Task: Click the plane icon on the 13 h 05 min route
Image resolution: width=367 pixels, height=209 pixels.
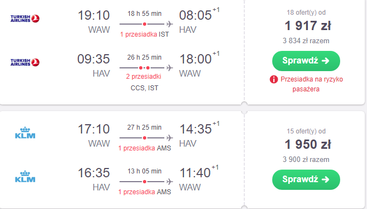Action: (170, 182)
